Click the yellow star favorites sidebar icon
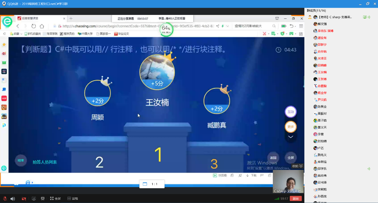378x203 pixels. click(x=4, y=45)
